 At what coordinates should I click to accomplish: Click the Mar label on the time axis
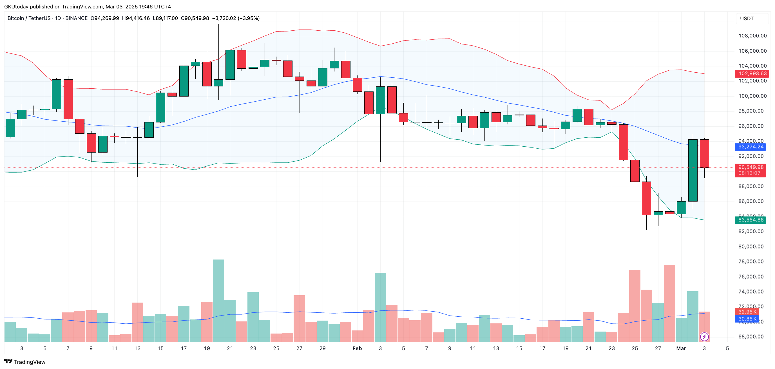click(681, 348)
